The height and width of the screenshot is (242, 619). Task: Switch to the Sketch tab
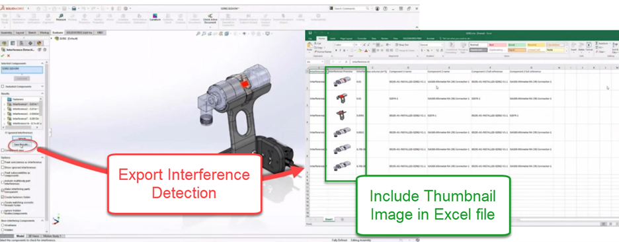(32, 33)
